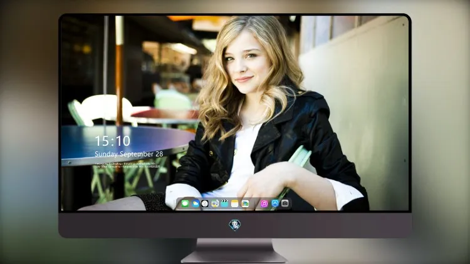The image size is (470, 264).
Task: Click the logo badge below the screen
Action: point(235,225)
